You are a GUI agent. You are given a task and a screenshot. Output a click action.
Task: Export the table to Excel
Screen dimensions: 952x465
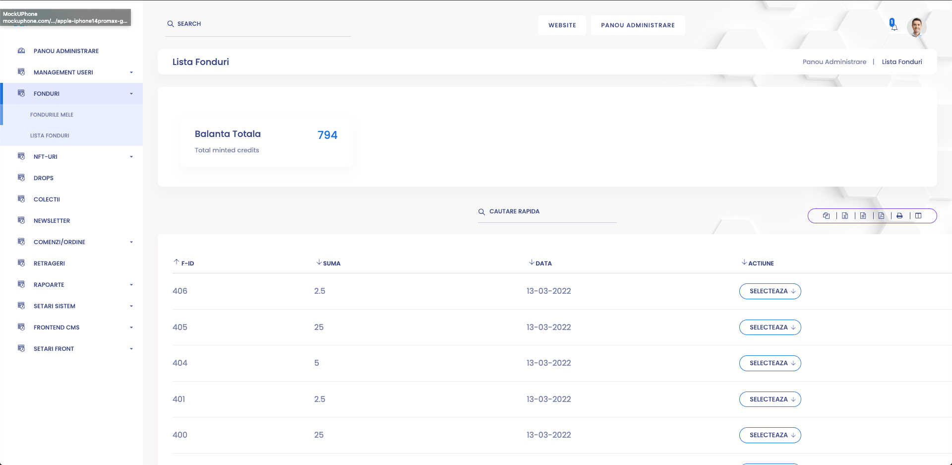click(x=845, y=216)
